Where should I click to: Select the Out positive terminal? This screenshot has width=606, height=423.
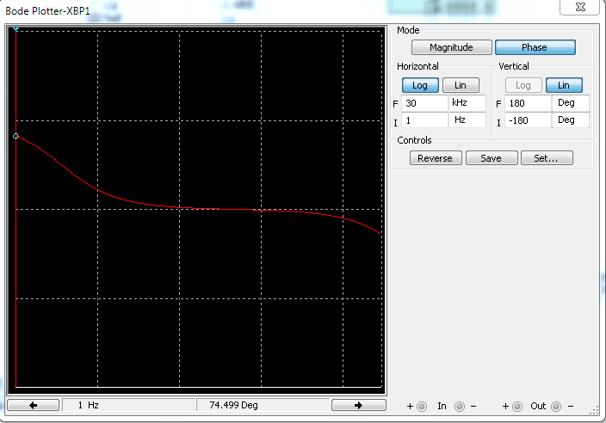tap(516, 407)
